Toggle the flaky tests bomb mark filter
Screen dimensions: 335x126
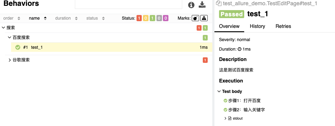[x=195, y=18]
